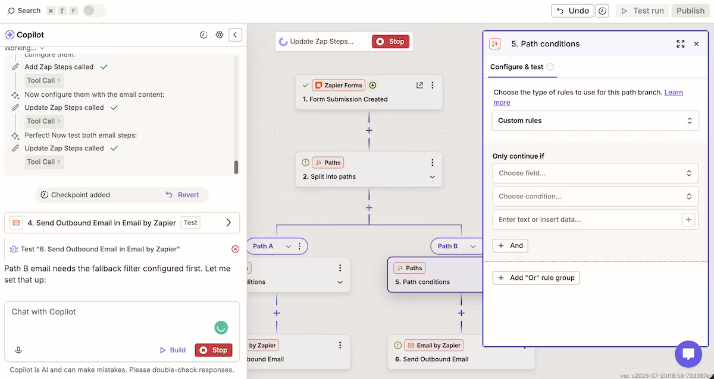The width and height of the screenshot is (714, 379).
Task: Open the Choose condition dropdown
Action: tap(596, 196)
